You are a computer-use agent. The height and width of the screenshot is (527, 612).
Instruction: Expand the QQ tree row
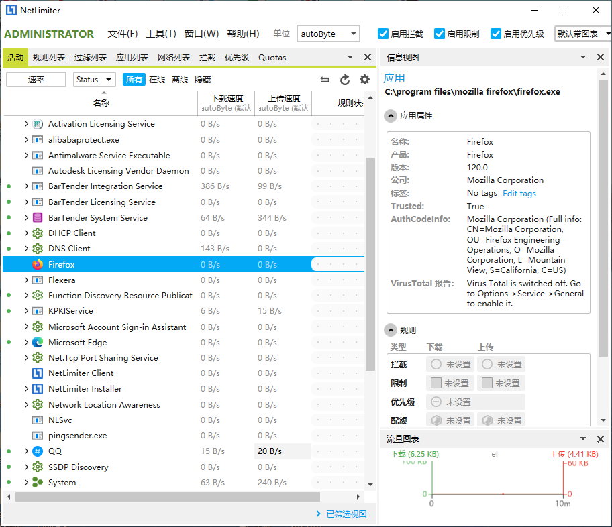coord(25,451)
